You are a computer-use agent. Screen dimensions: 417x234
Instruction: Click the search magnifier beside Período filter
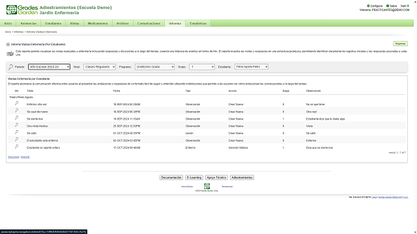click(10, 67)
